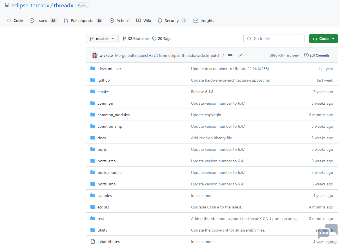Expand commit message ellipsis button
The width and height of the screenshot is (340, 247).
[230, 55]
